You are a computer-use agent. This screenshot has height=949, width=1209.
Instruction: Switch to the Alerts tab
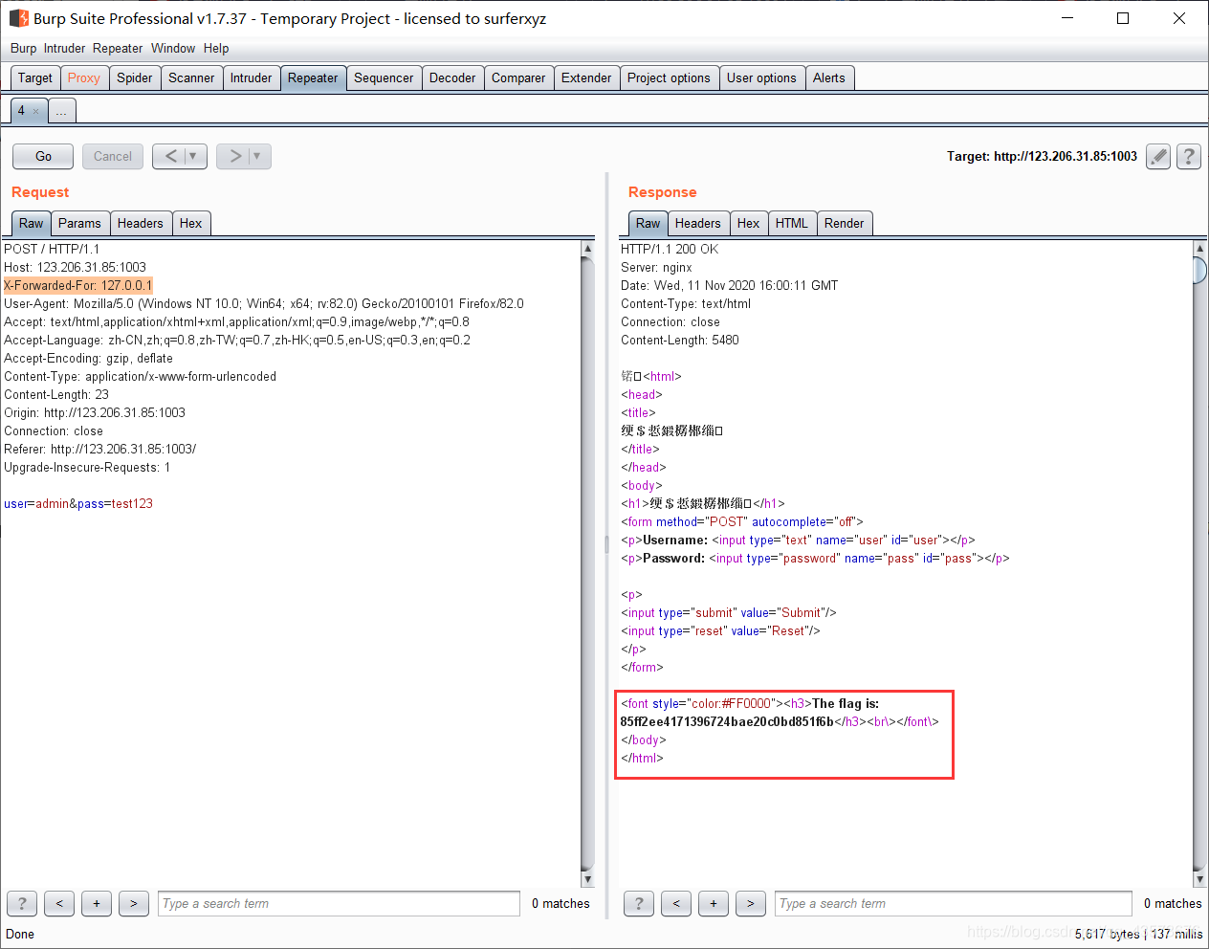point(829,78)
